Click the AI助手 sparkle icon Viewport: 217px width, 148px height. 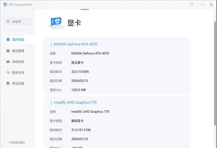8,21
